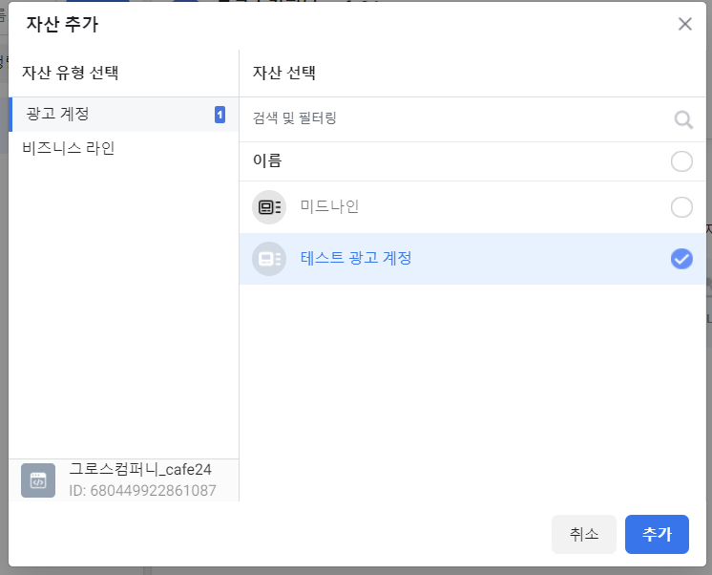Click the 검색 및 필터링 search field
Viewport: 712px width, 575px height.
[472, 119]
